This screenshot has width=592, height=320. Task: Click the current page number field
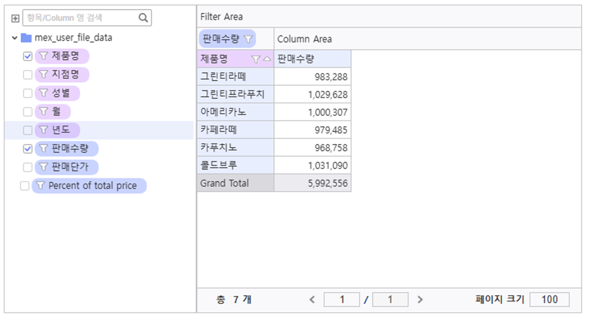tap(342, 299)
